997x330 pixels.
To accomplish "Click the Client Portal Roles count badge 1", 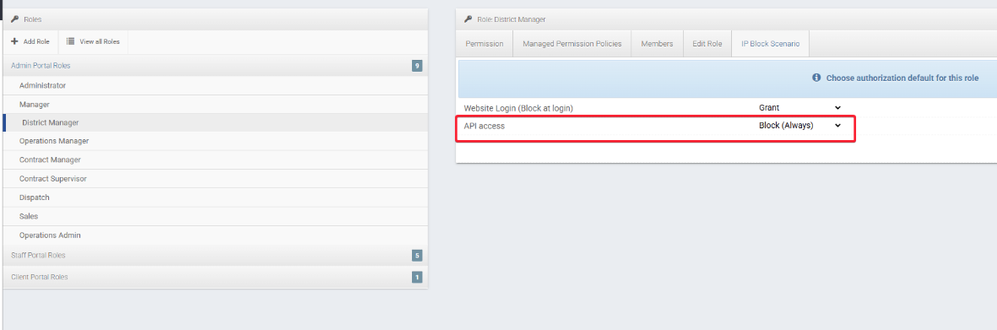I will point(417,277).
